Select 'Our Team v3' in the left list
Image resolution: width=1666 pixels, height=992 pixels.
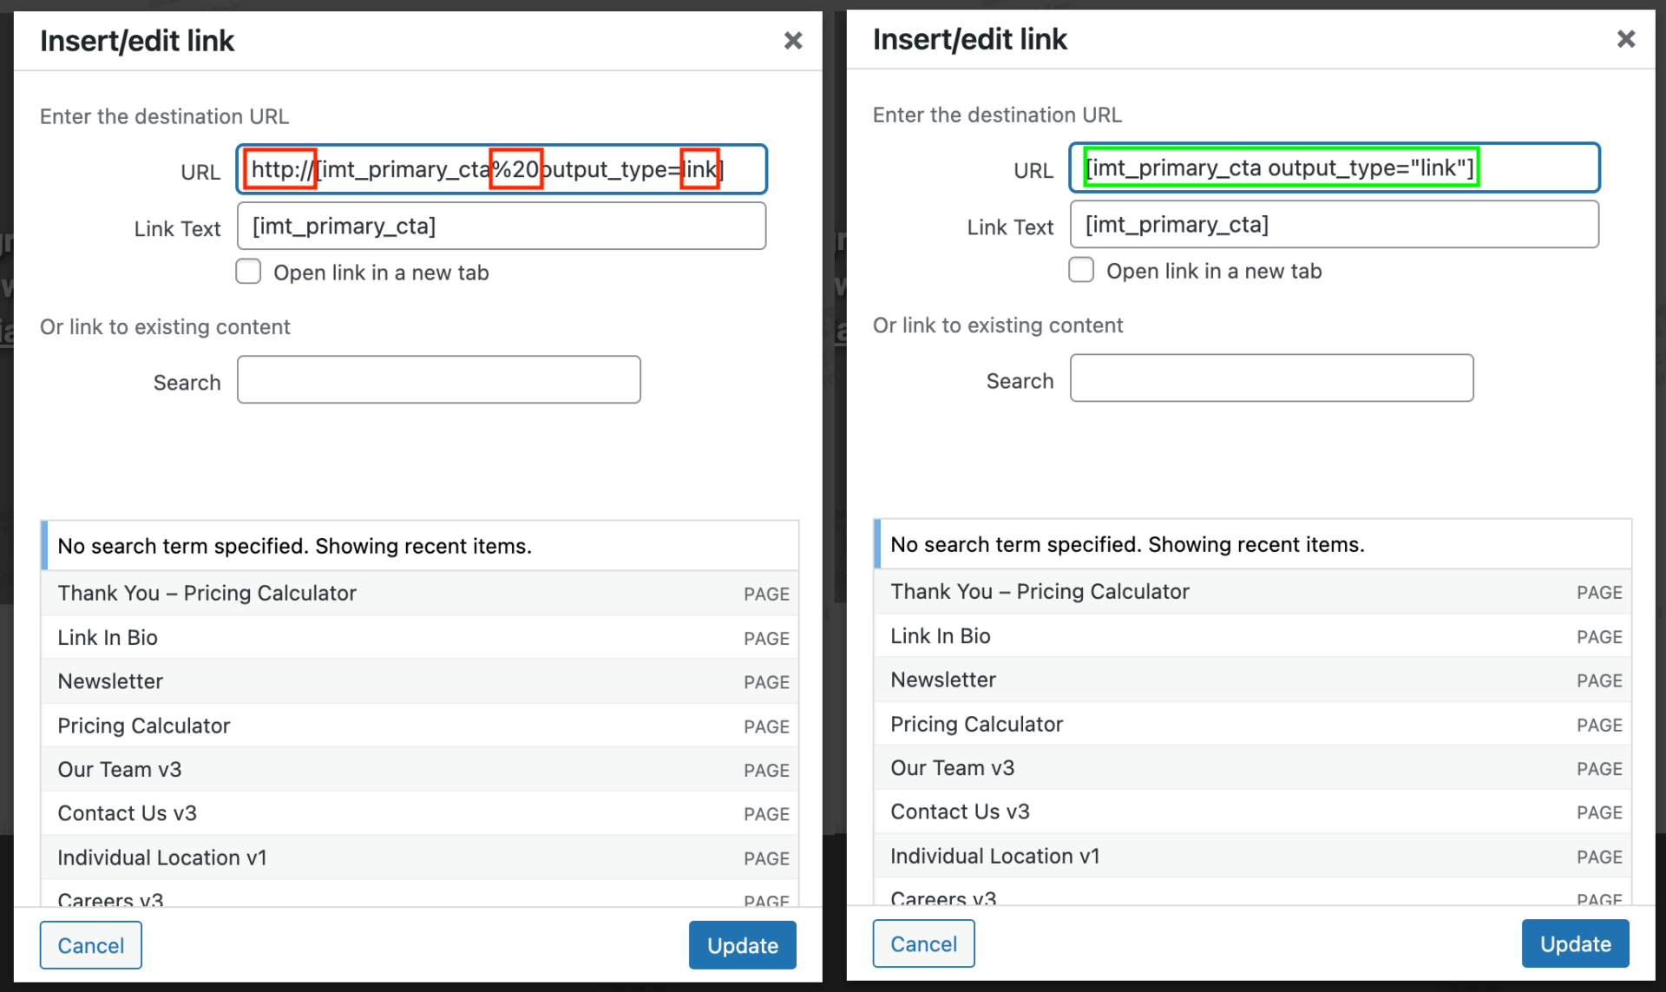pyautogui.click(x=120, y=770)
